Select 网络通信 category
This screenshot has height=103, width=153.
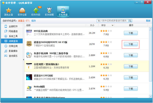(x=12, y=31)
